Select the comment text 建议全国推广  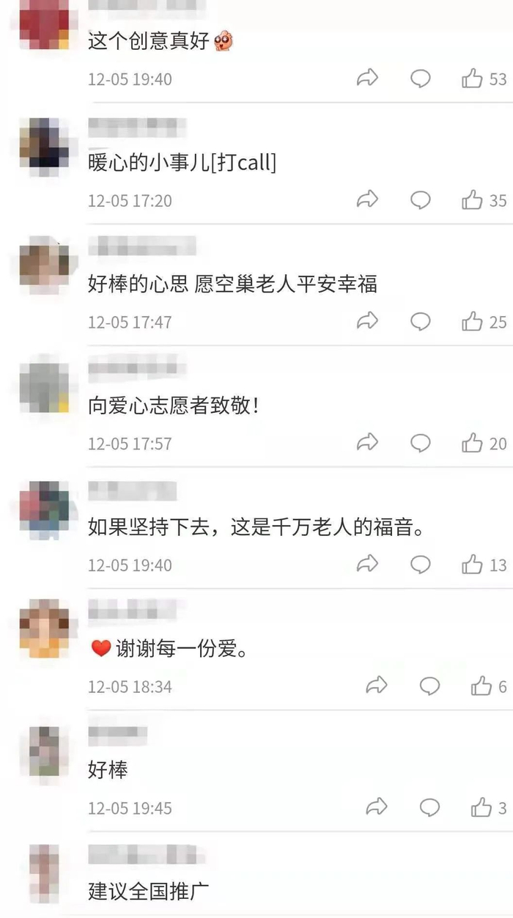(x=149, y=891)
